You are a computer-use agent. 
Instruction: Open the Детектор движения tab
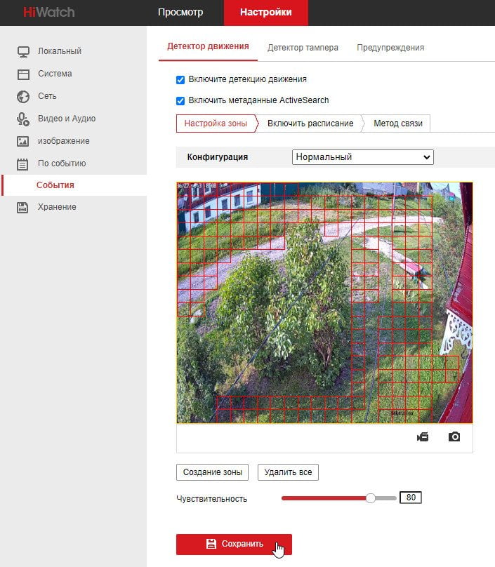pyautogui.click(x=208, y=46)
